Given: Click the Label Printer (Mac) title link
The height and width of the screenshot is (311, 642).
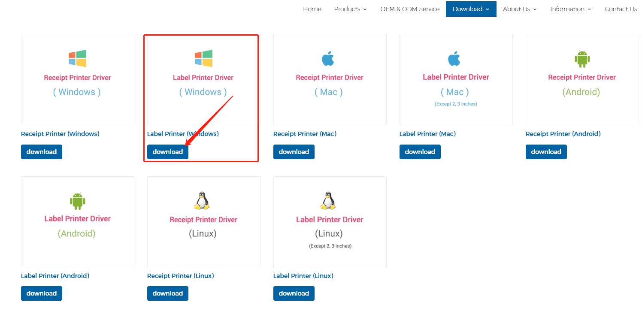Looking at the screenshot, I should [427, 134].
